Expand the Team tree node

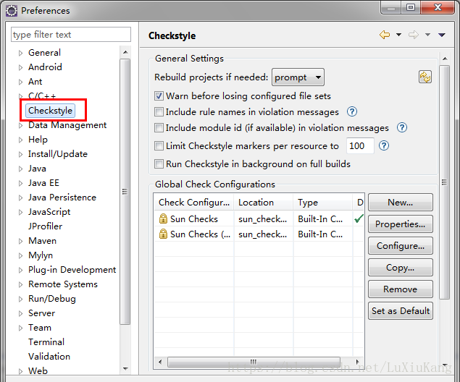pos(20,328)
